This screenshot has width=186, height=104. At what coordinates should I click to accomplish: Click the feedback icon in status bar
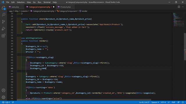pos(178,102)
